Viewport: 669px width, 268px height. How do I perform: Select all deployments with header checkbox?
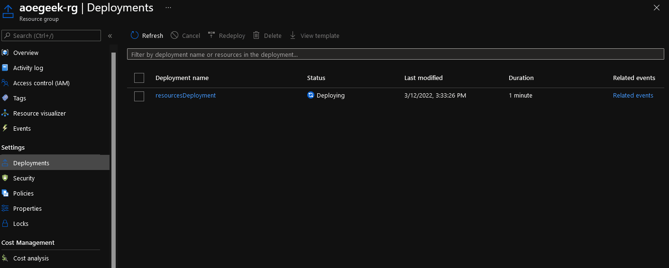tap(139, 78)
